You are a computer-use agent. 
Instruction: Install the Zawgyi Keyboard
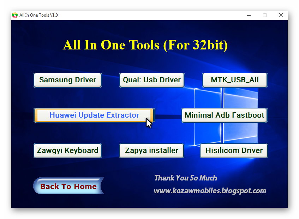(x=67, y=150)
